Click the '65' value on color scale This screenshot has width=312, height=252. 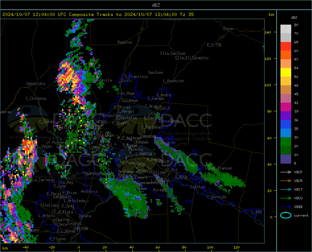[x=296, y=42]
